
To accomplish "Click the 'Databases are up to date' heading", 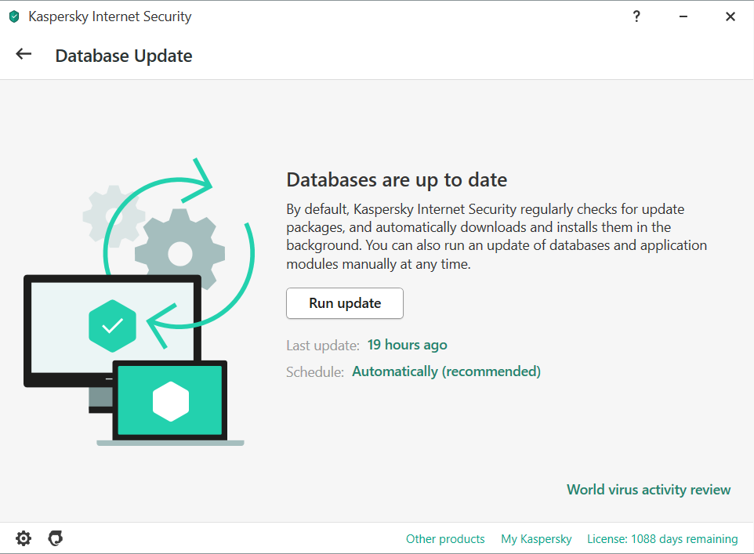I will [397, 180].
